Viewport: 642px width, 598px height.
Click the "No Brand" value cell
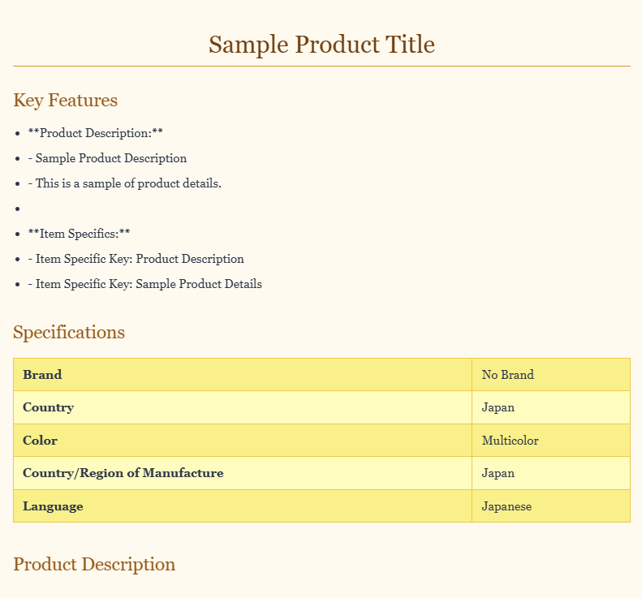click(507, 375)
